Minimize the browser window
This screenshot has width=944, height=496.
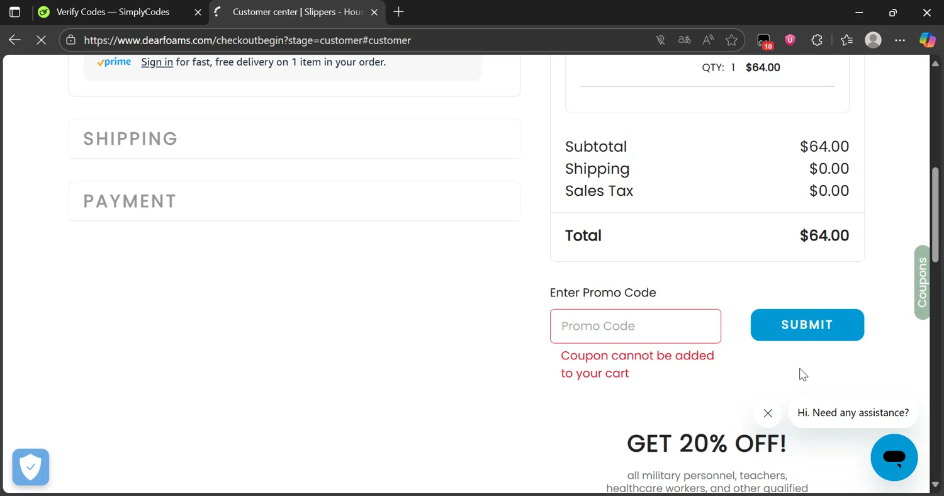pyautogui.click(x=859, y=12)
